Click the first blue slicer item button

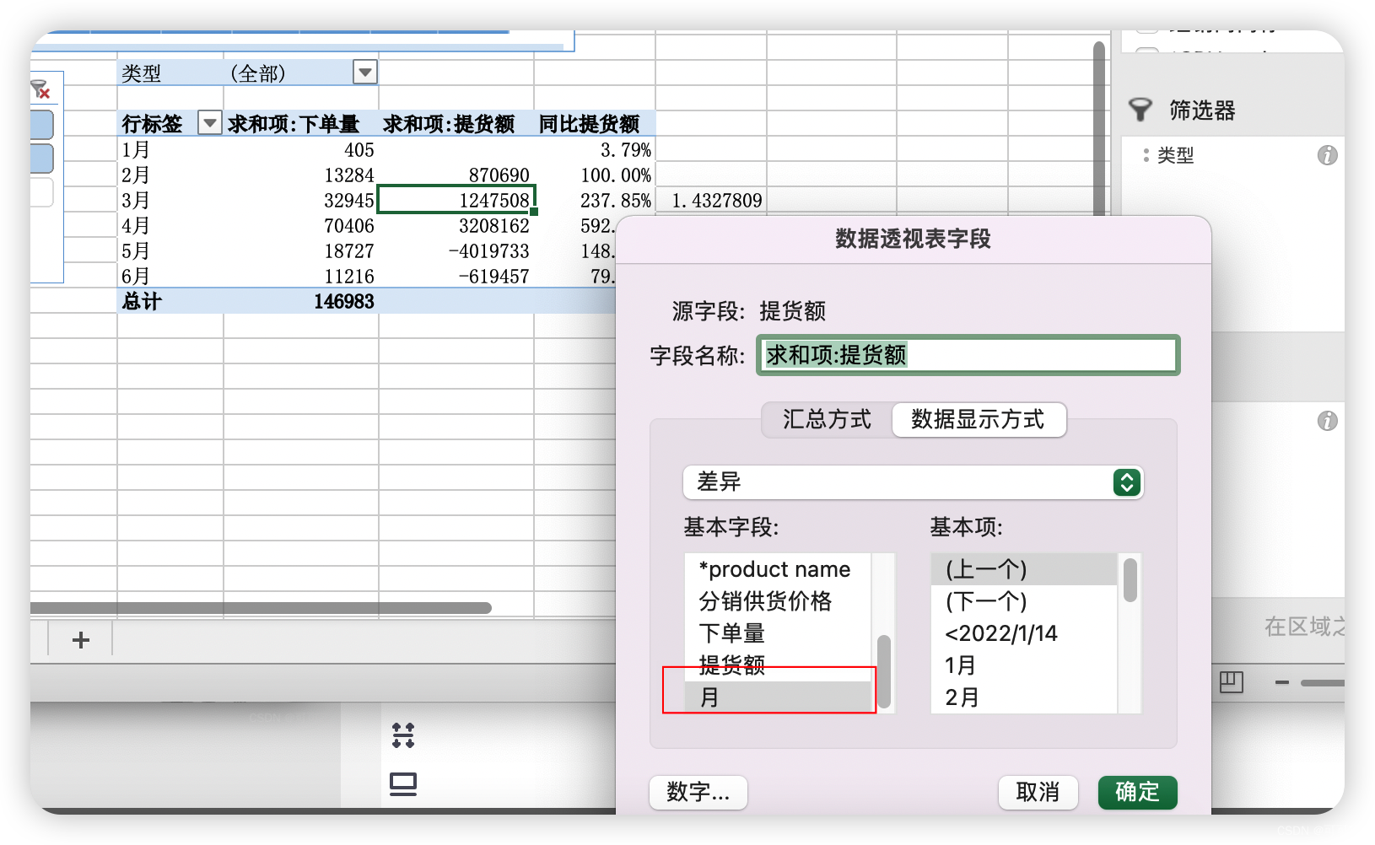41,125
